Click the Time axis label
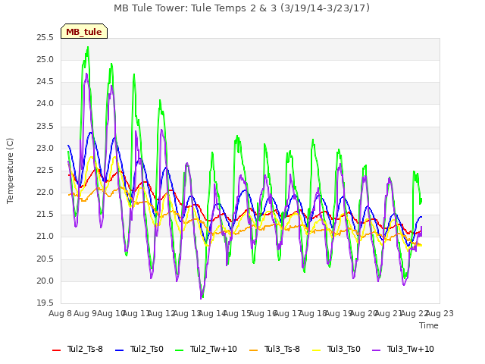This screenshot has width=485, height=364. coord(429,325)
